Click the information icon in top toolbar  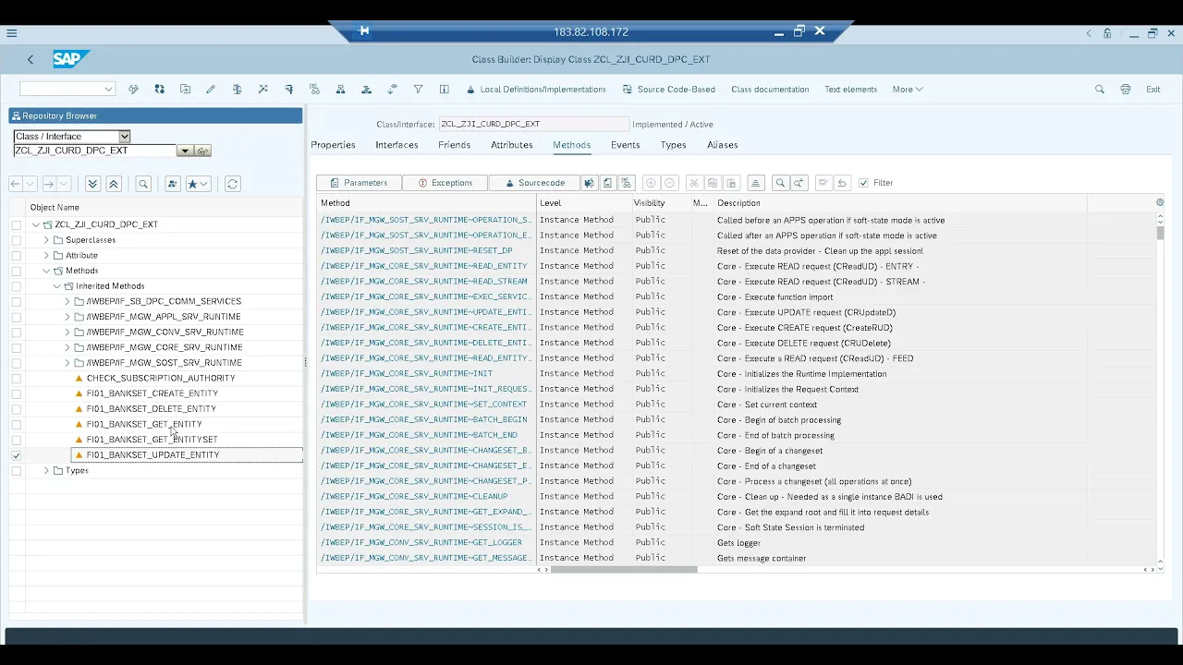tap(445, 90)
